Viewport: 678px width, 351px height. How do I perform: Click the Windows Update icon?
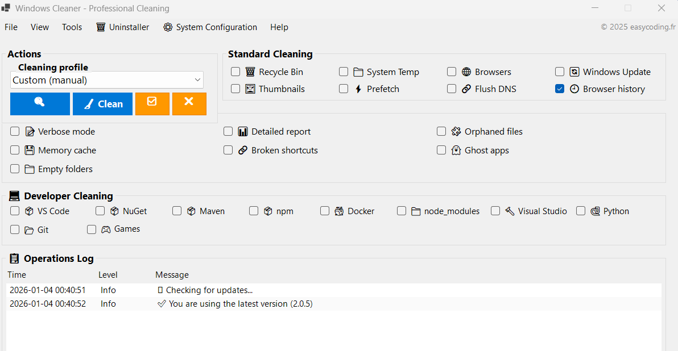pos(574,72)
